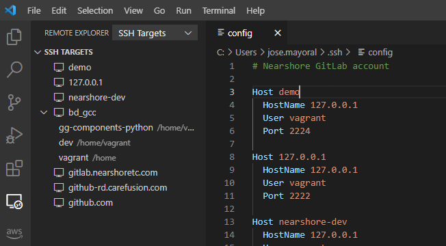The height and width of the screenshot is (246, 446).
Task: Open the Extensions view icon
Action: tap(14, 168)
